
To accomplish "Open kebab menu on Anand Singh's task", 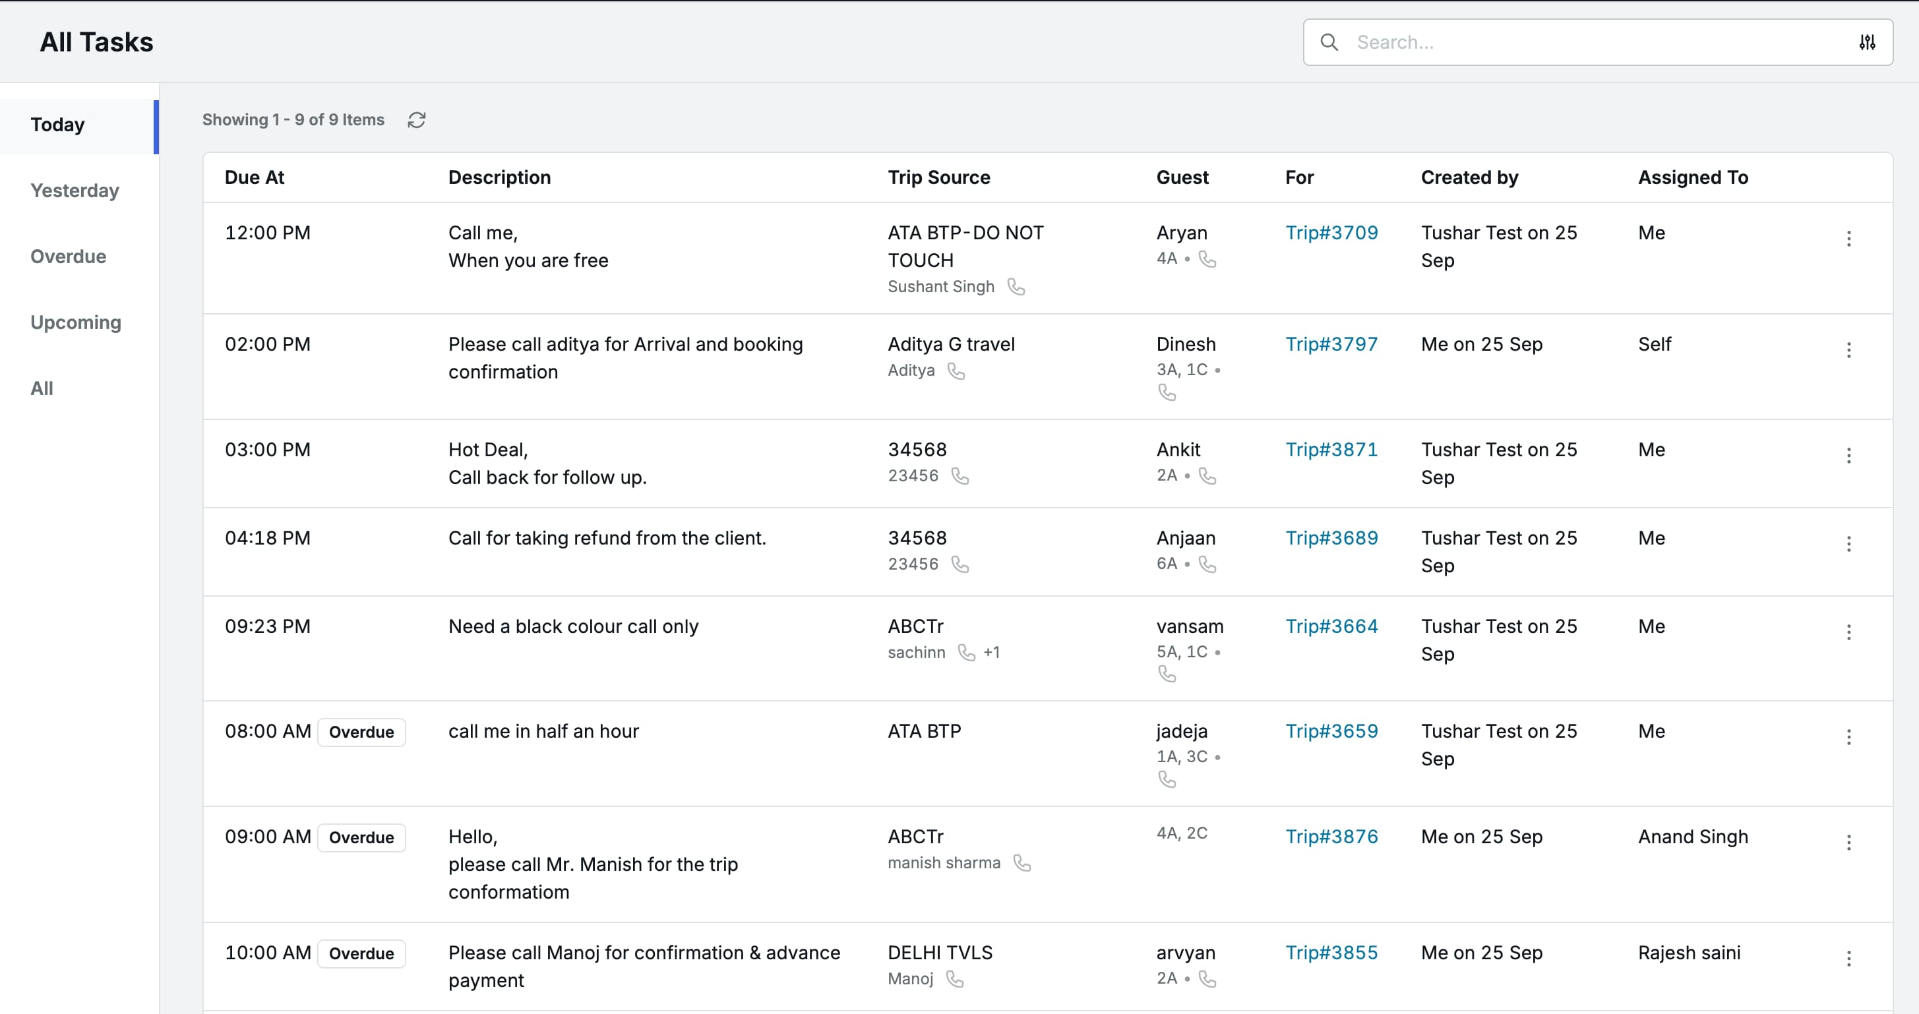I will [1850, 842].
